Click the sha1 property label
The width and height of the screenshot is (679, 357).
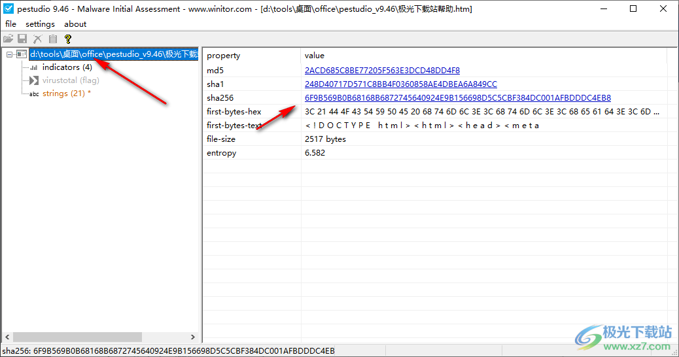click(215, 84)
